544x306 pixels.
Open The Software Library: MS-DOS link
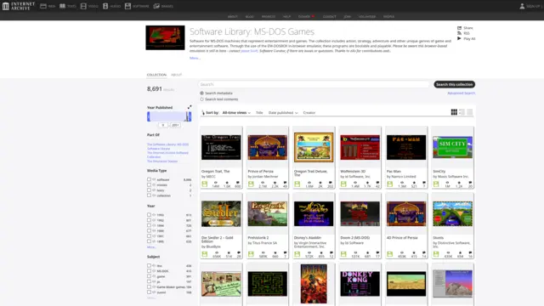(x=167, y=144)
